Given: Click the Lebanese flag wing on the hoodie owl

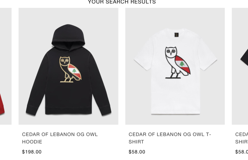Looking at the screenshot, I should point(75,72).
